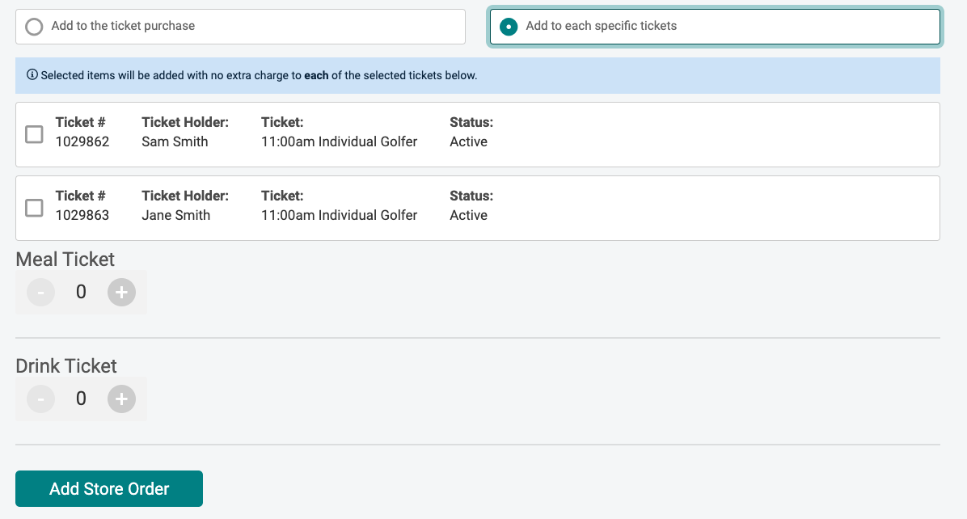This screenshot has width=967, height=519.
Task: Decrease the Drink Ticket count using minus
Action: pyautogui.click(x=40, y=399)
